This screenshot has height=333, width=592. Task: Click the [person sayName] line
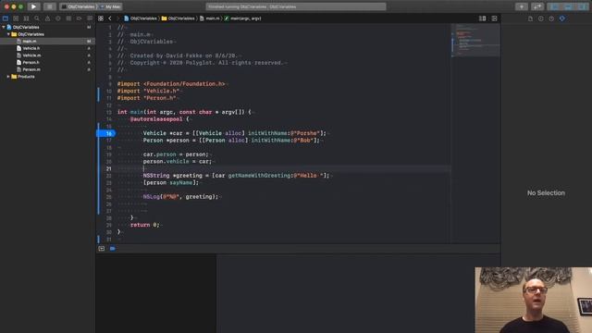pos(170,183)
